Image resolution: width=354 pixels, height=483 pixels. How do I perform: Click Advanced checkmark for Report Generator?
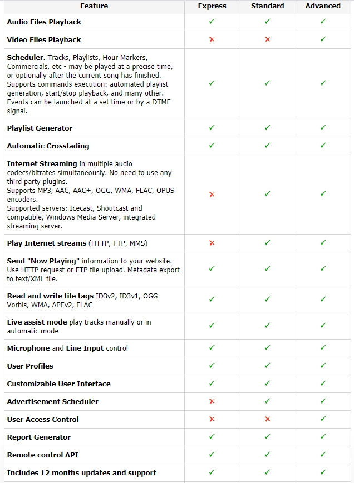tap(323, 437)
